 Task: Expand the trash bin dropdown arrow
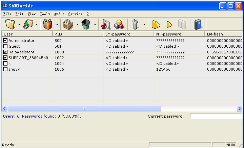(95, 25)
